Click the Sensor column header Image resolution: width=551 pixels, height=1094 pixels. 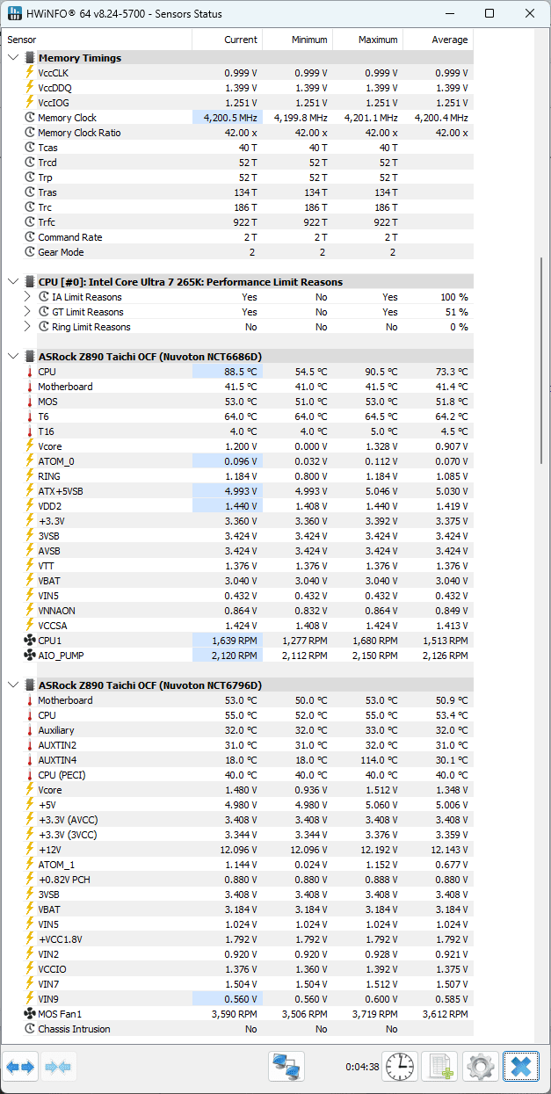click(x=97, y=40)
